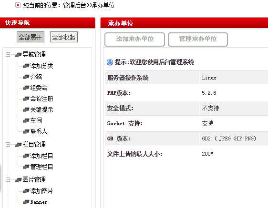The height and width of the screenshot is (208, 268).
Task: Click the PHP版本 label cell
Action: pyautogui.click(x=152, y=93)
